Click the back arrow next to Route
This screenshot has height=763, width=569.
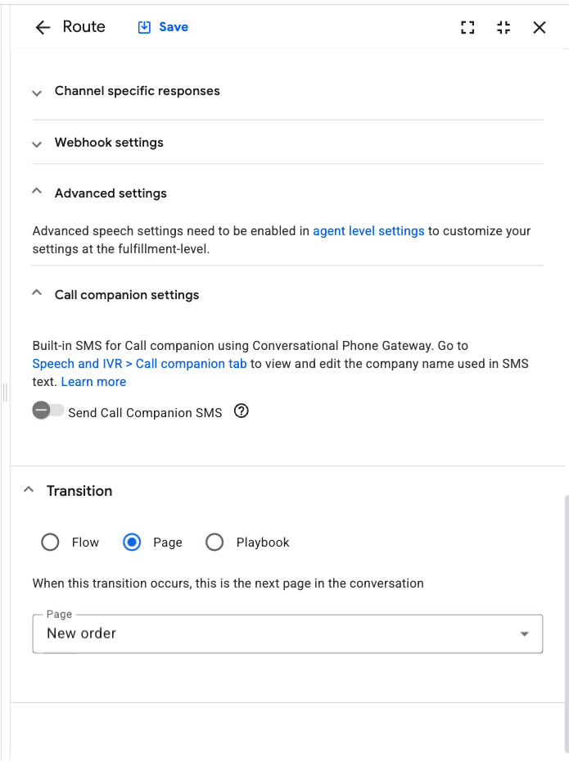(43, 27)
